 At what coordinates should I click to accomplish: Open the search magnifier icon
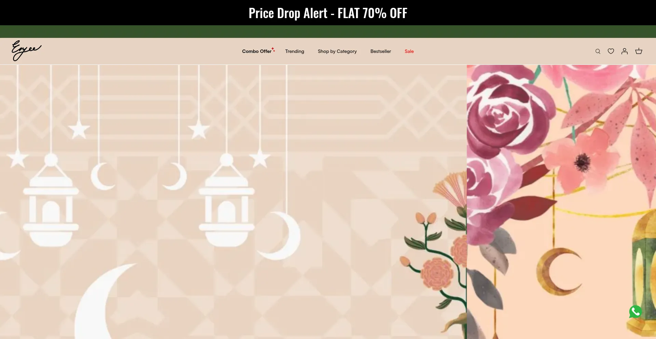(598, 51)
